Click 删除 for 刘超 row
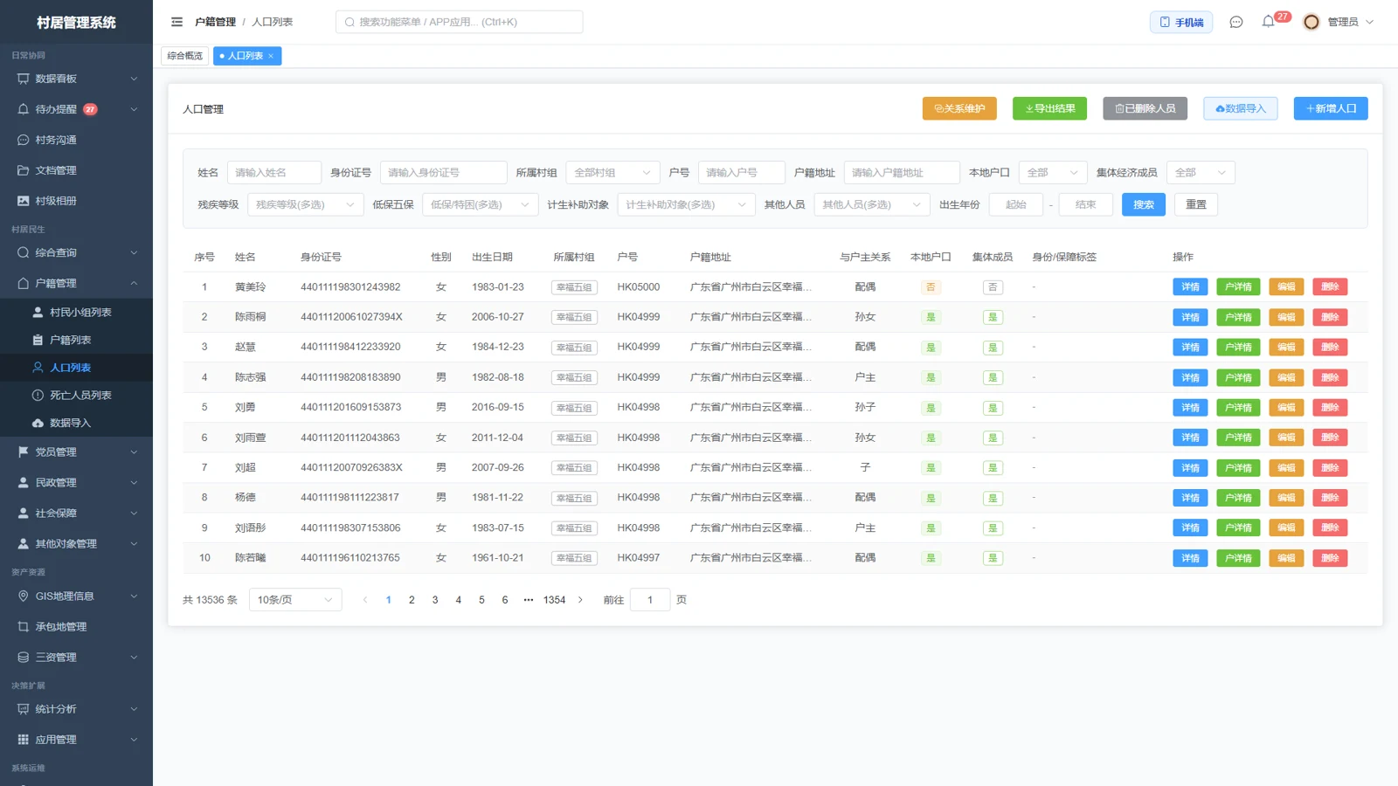 point(1330,468)
